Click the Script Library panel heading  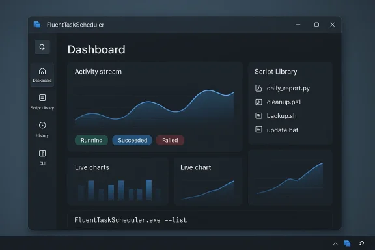tap(276, 72)
